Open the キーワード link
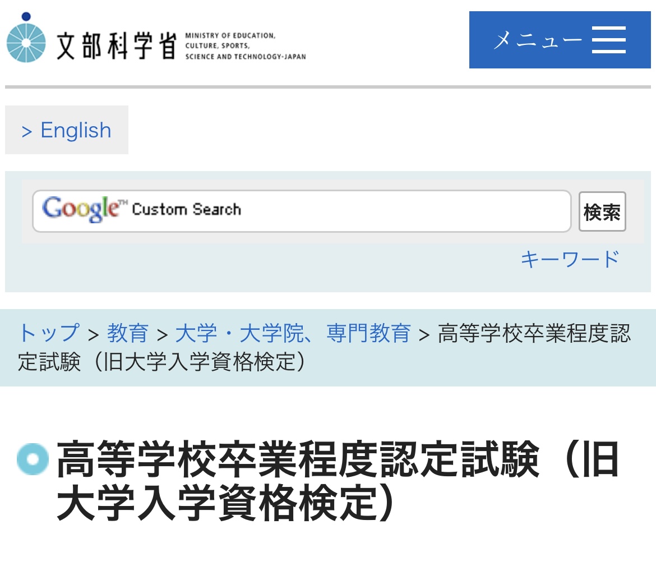The height and width of the screenshot is (566, 656). click(x=570, y=259)
